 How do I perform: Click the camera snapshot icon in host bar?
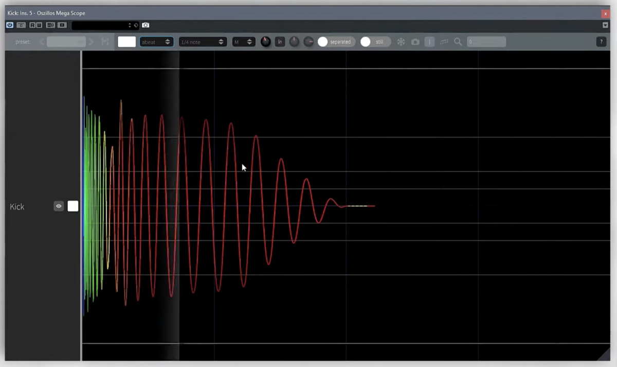(146, 25)
